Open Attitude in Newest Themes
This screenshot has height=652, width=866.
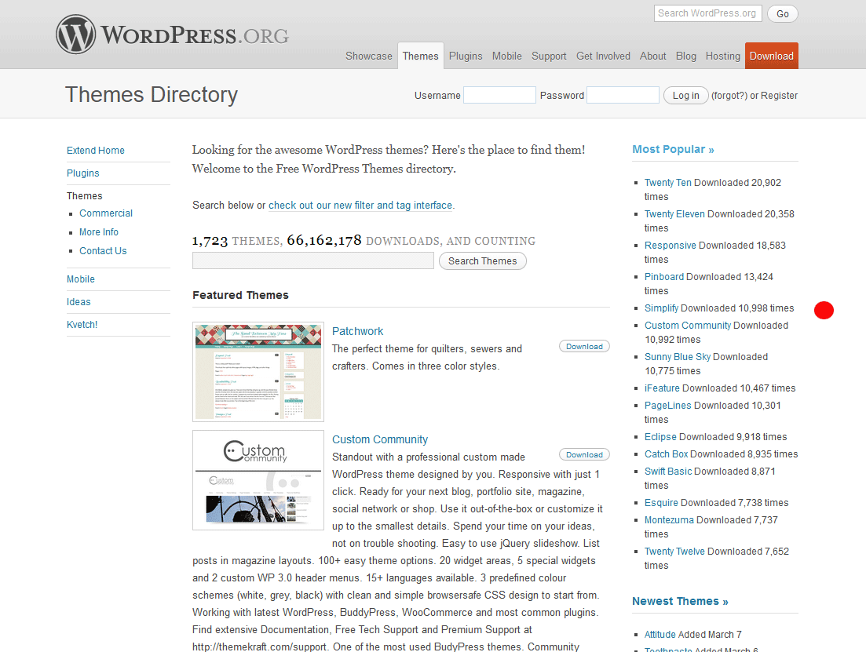(x=660, y=634)
